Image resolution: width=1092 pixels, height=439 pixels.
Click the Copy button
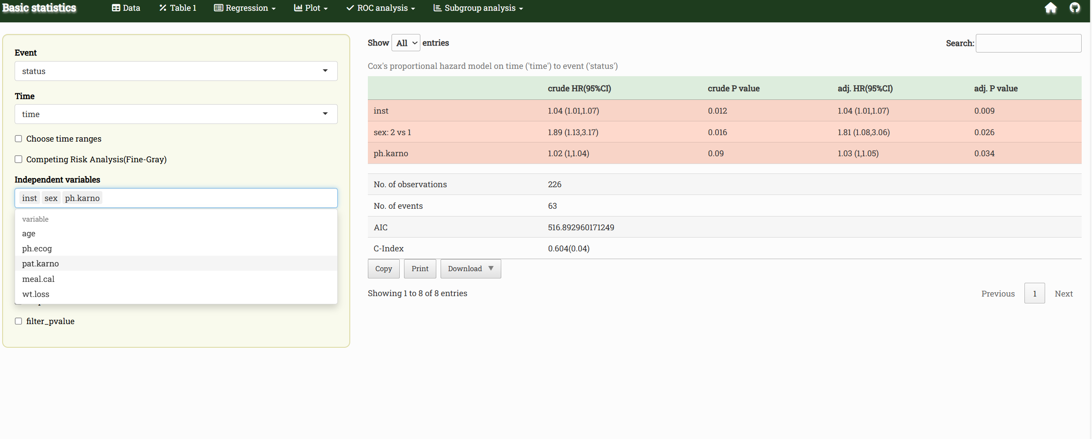383,269
